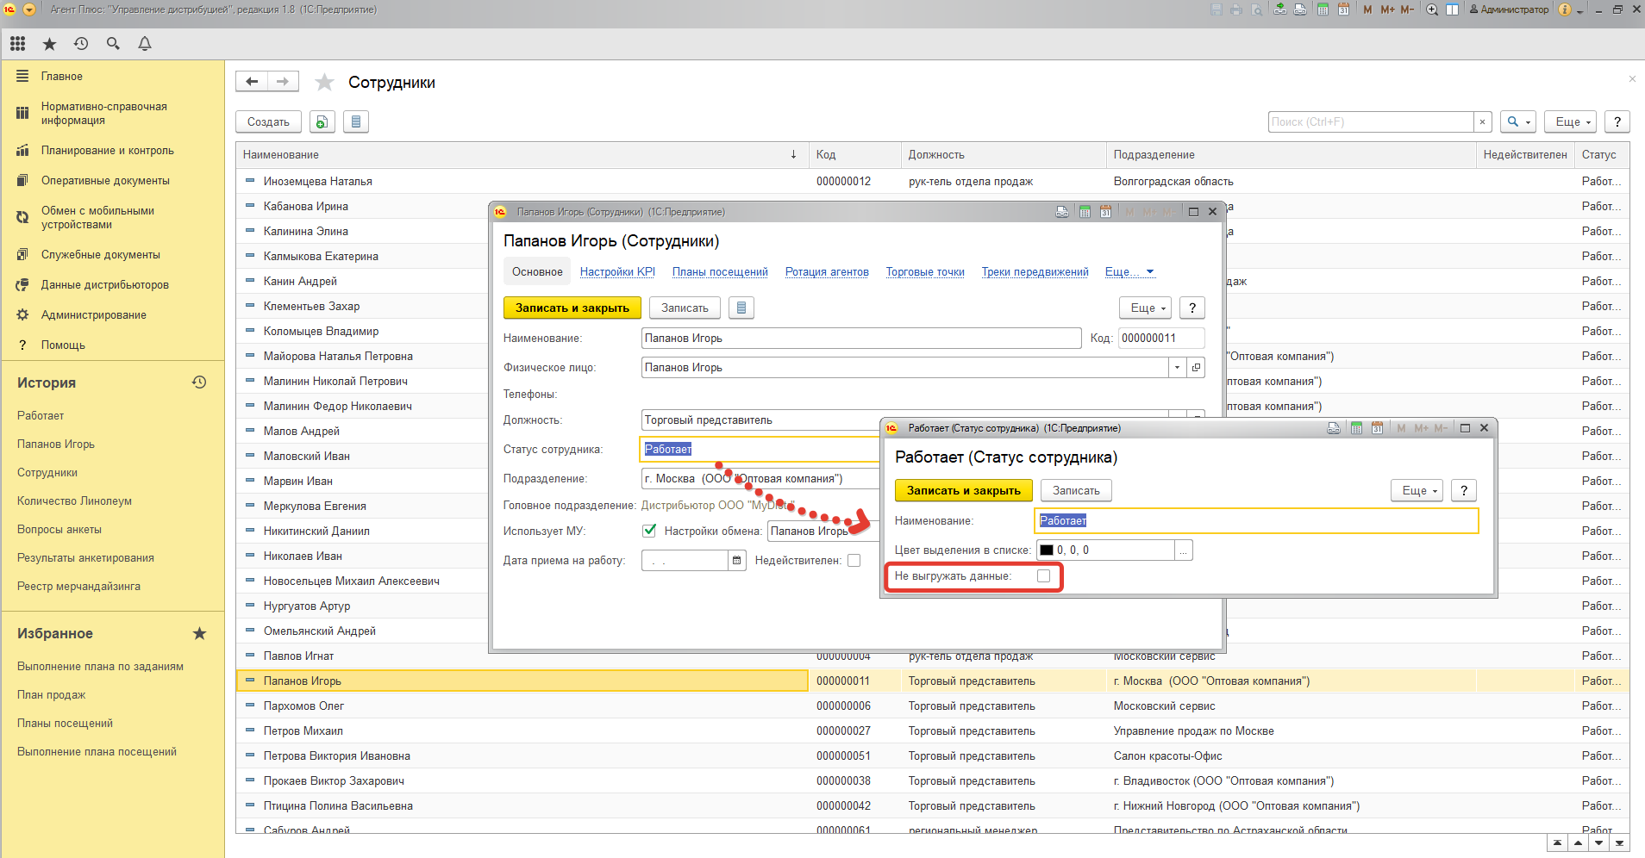Image resolution: width=1645 pixels, height=858 pixels.
Task: Open Планы посещений link in employee form
Action: [x=720, y=271]
